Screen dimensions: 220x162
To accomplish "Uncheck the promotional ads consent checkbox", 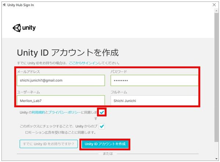I will tap(102, 126).
